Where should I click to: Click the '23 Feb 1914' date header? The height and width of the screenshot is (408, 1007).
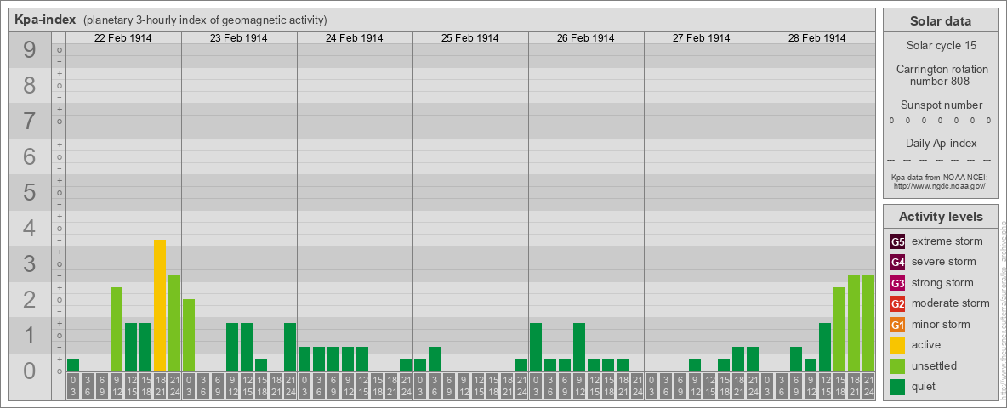(239, 38)
